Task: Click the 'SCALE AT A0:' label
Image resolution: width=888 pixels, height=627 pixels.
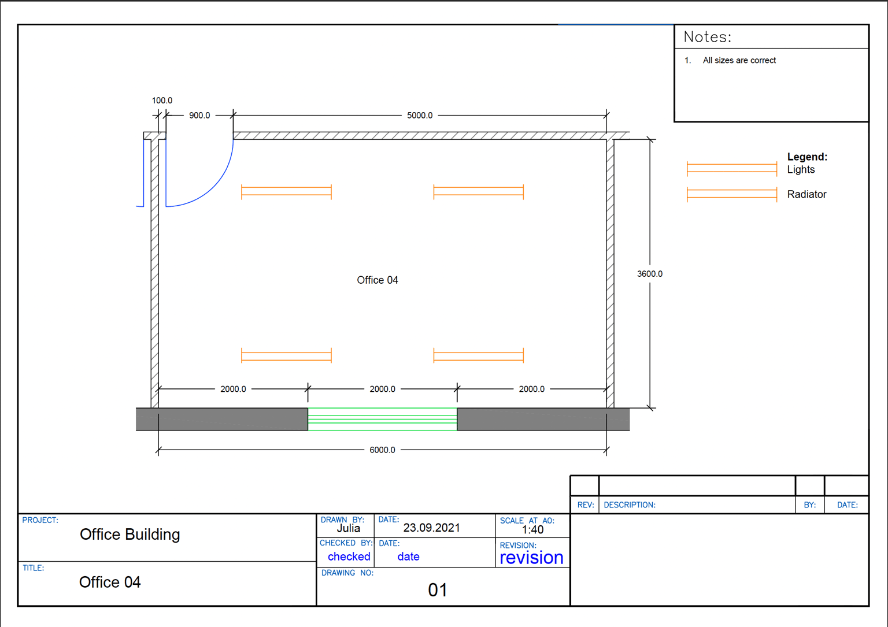Action: tap(527, 521)
